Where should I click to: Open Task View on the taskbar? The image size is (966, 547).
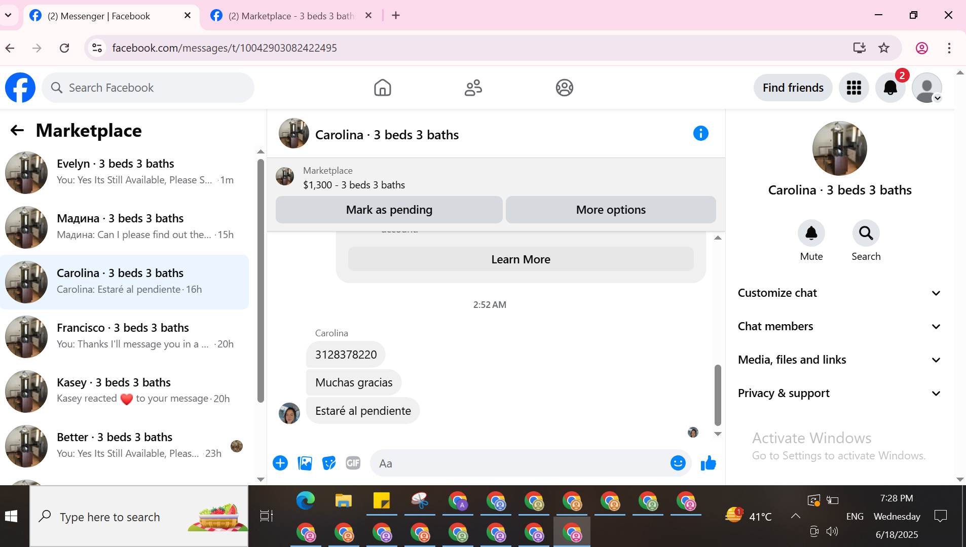pyautogui.click(x=267, y=516)
